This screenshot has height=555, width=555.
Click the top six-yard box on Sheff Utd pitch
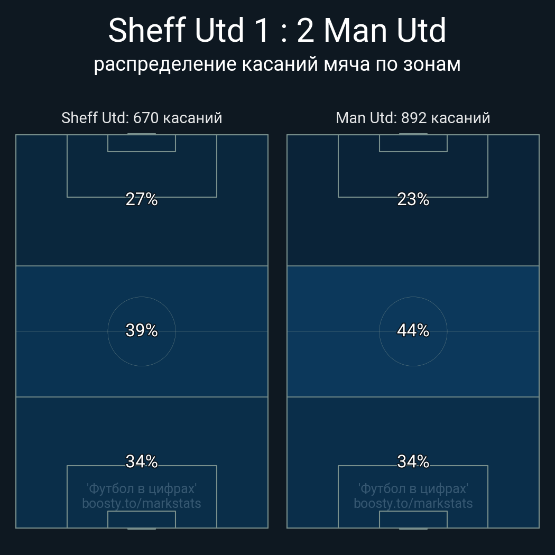click(142, 143)
